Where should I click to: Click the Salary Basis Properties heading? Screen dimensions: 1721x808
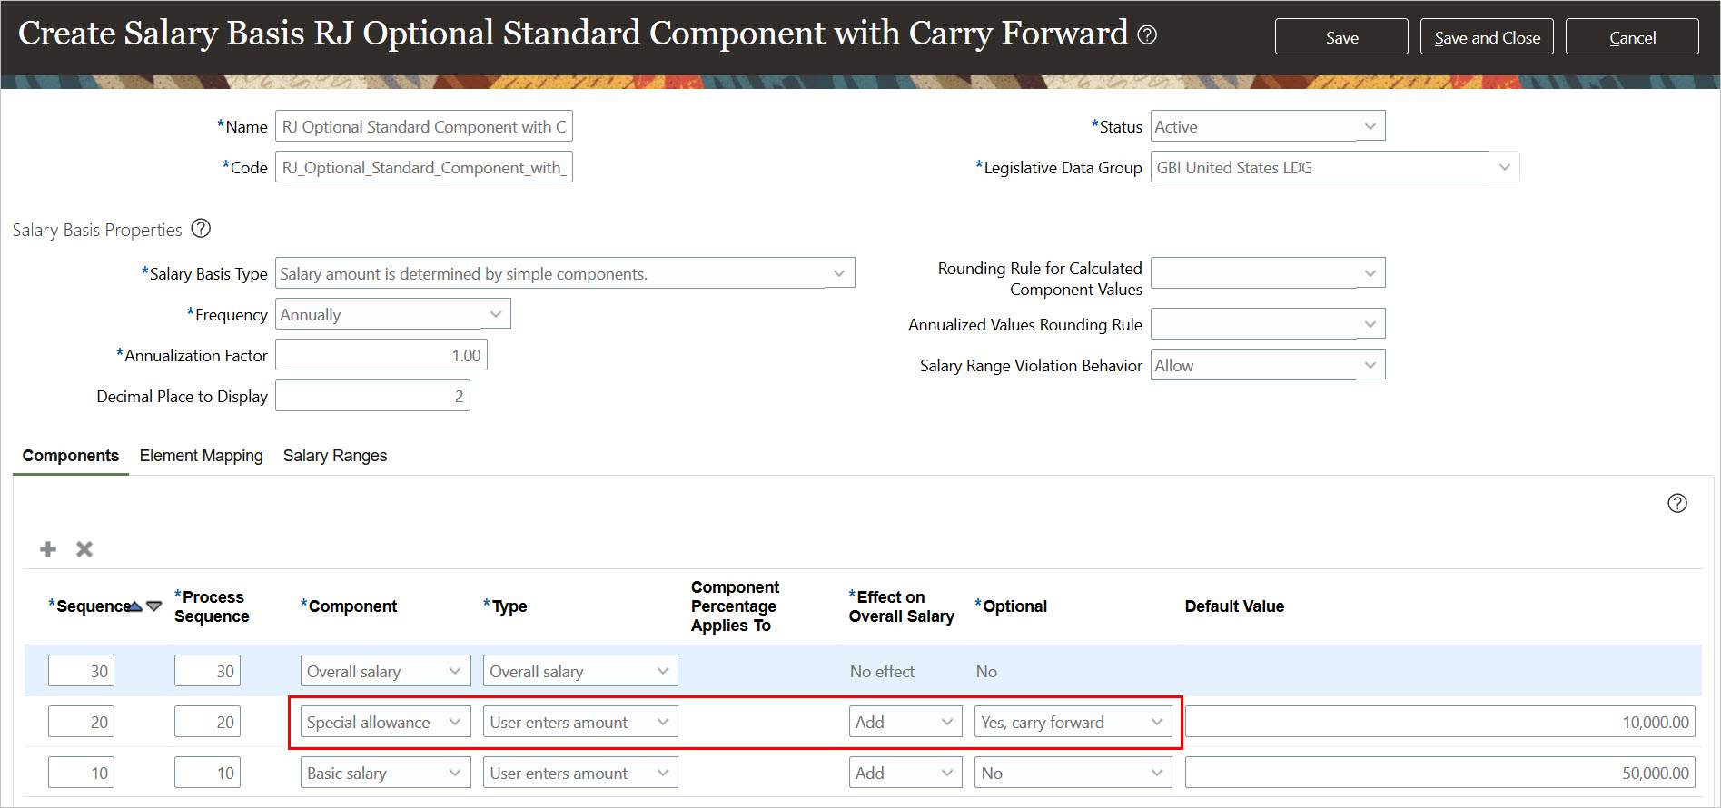click(97, 230)
